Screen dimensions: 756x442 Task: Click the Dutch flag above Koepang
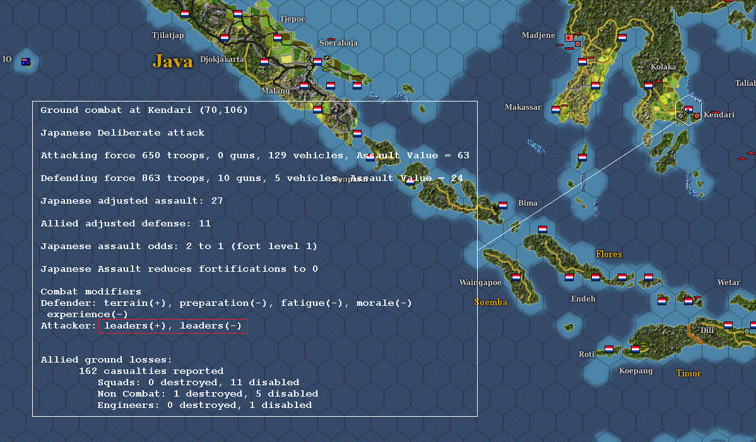pos(635,349)
